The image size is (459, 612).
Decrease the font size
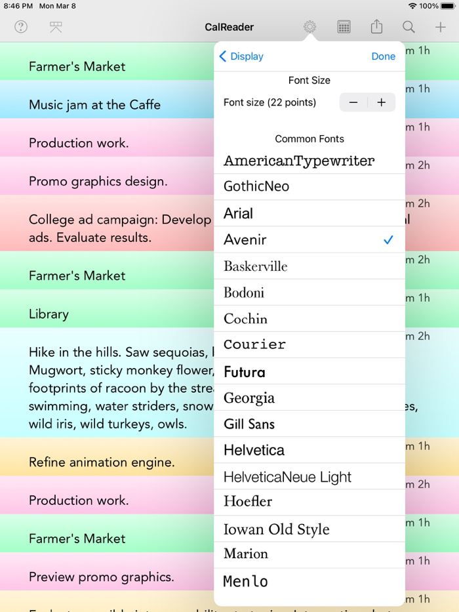click(x=353, y=102)
